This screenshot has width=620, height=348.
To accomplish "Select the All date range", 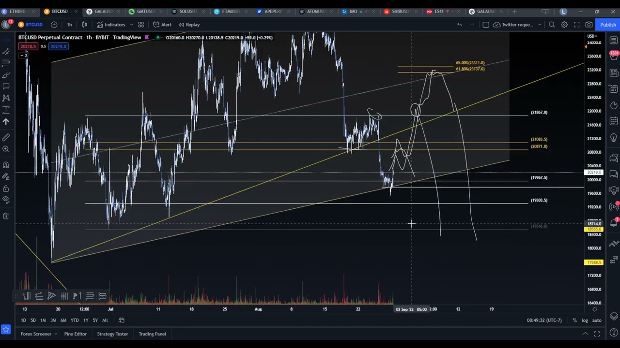I will pyautogui.click(x=105, y=320).
